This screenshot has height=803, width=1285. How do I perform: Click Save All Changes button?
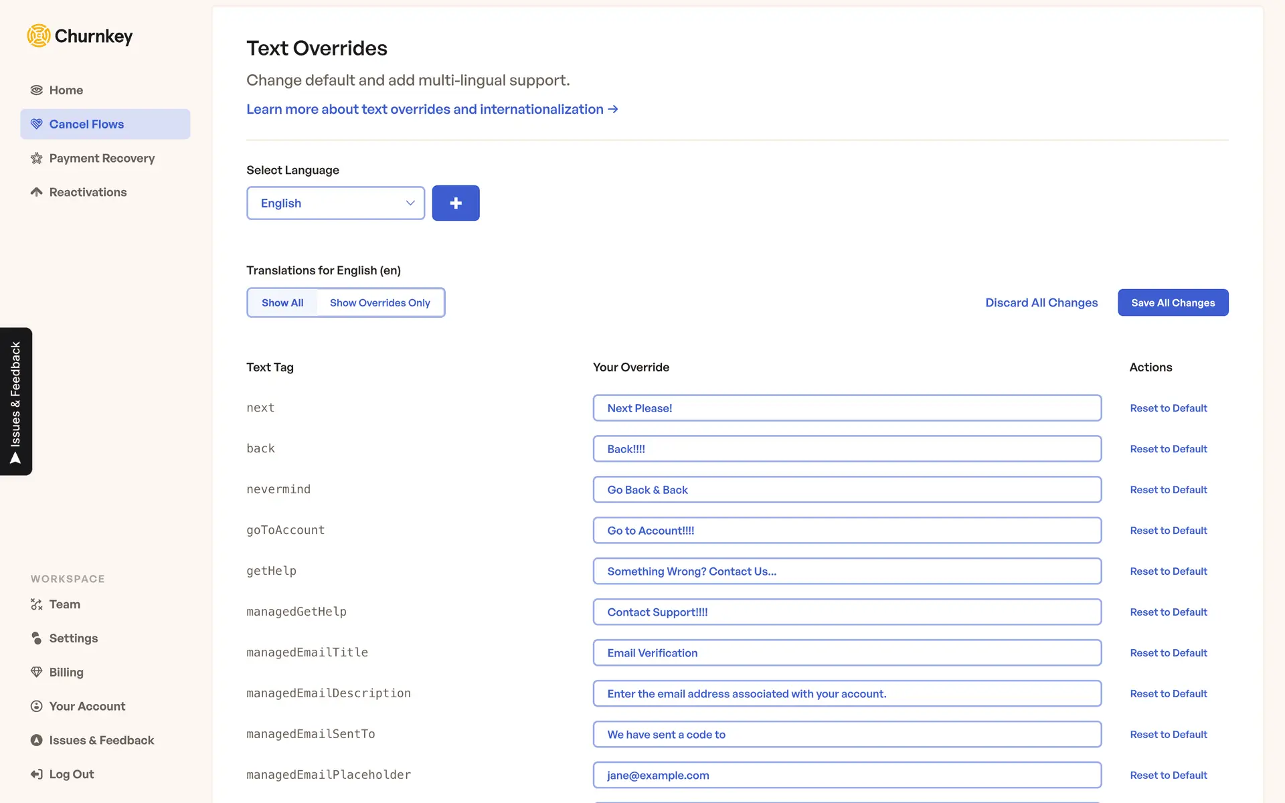tap(1173, 303)
